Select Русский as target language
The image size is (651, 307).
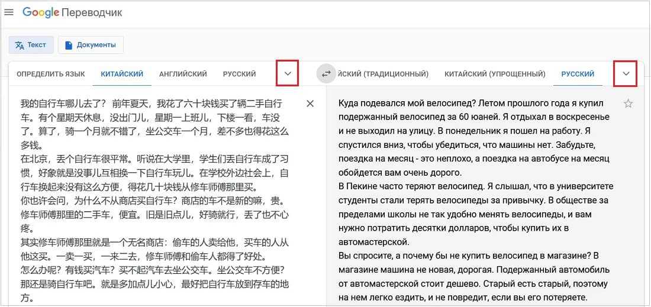coord(578,74)
